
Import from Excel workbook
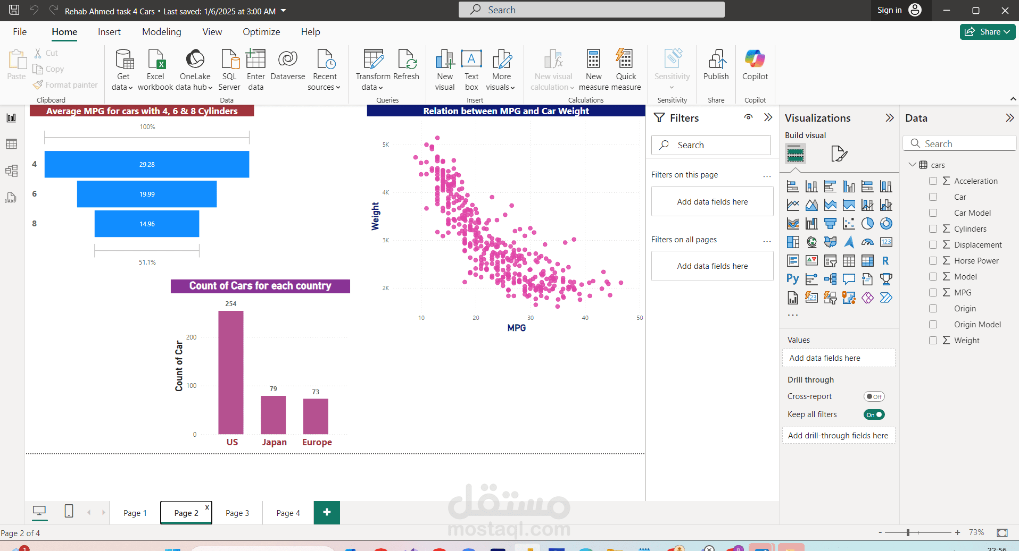tap(155, 70)
